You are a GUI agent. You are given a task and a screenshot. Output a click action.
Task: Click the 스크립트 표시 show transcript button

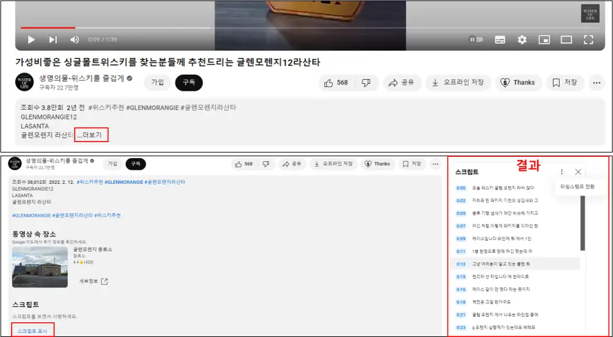point(32,331)
